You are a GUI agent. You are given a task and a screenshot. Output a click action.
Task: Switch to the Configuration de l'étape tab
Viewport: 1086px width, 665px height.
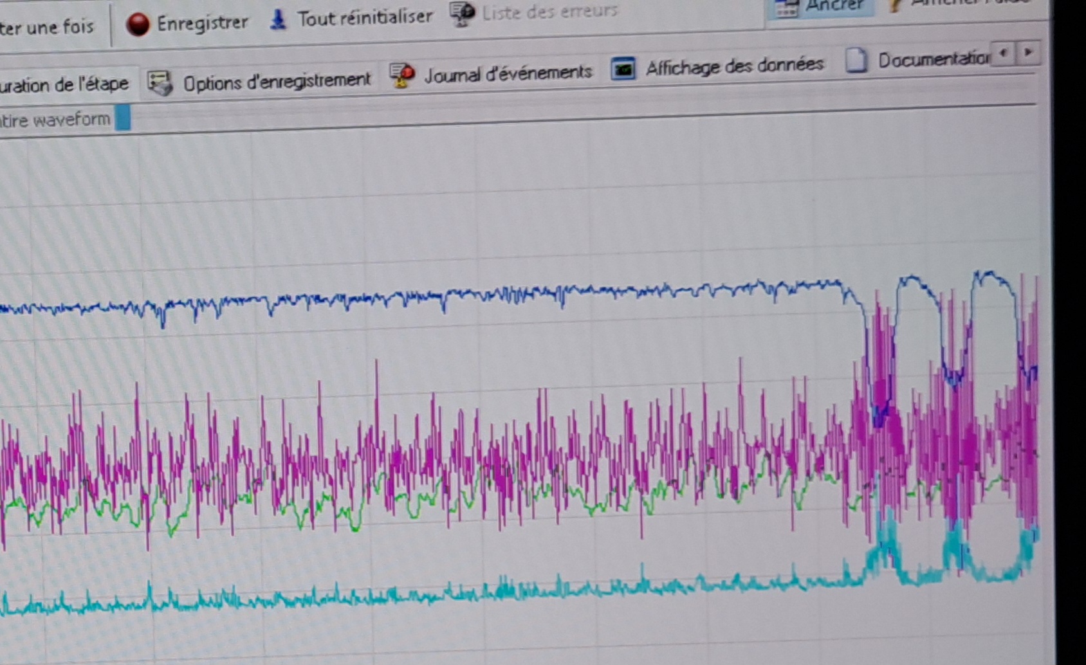(x=64, y=84)
